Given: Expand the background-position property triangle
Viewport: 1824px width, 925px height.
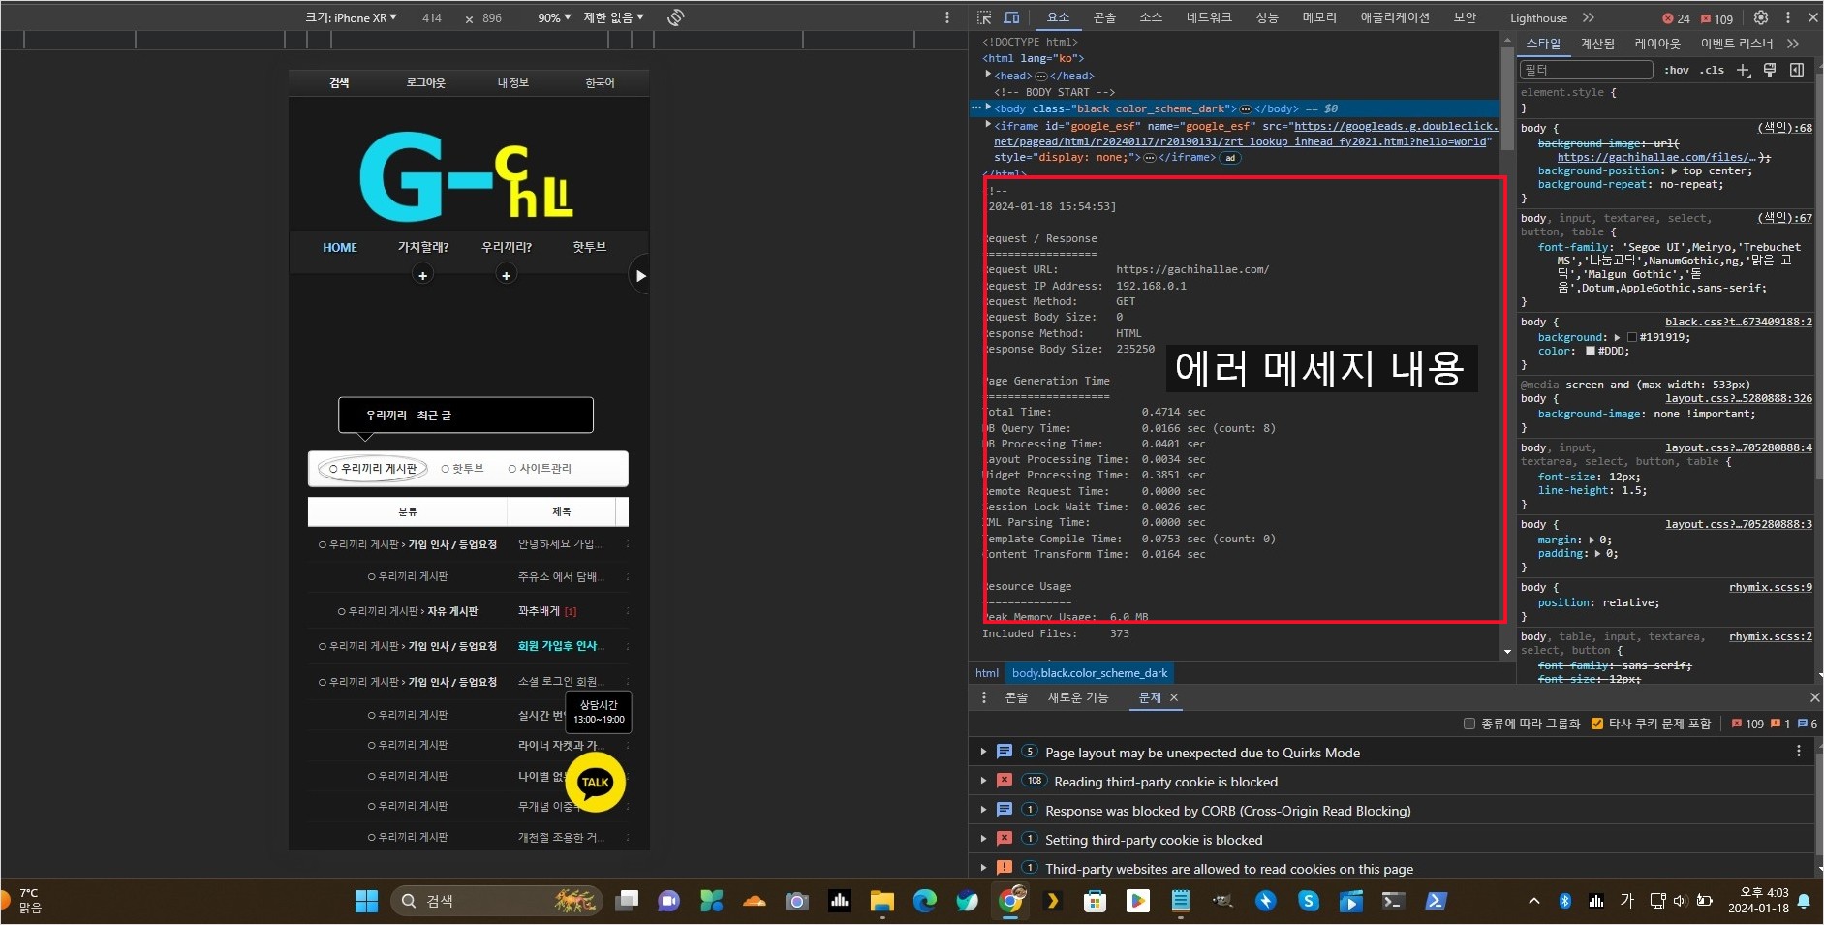Looking at the screenshot, I should coord(1675,171).
